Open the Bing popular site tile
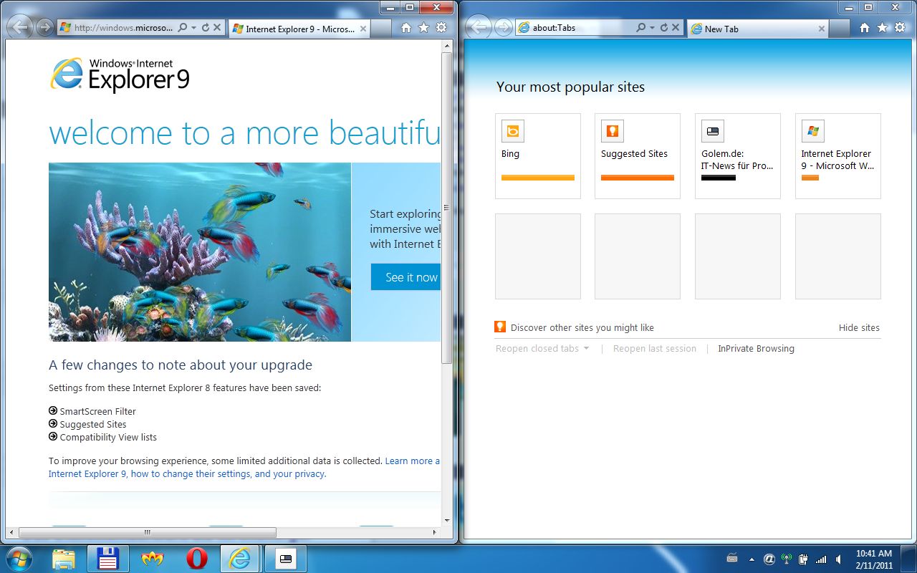 [537, 155]
